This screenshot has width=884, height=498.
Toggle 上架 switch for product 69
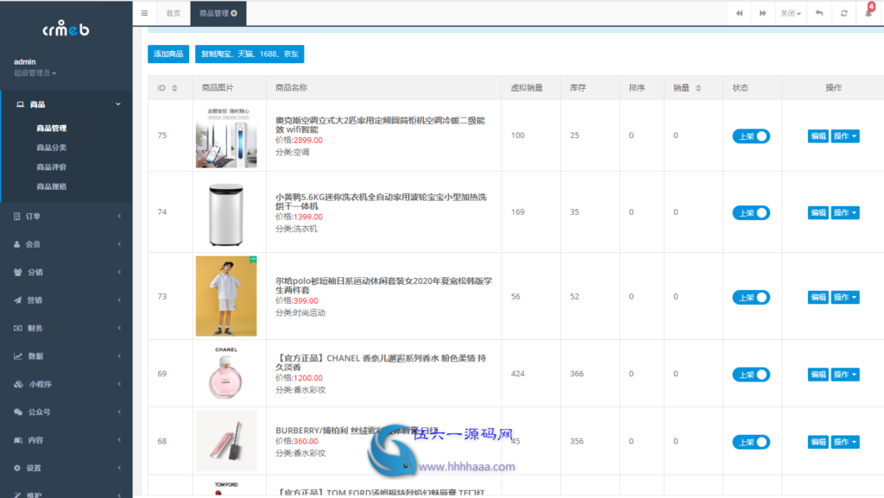click(751, 374)
